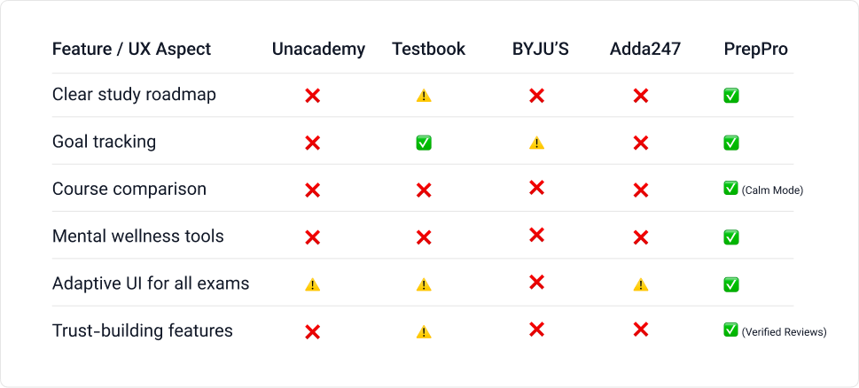Click the Feature / UX Aspect header
The height and width of the screenshot is (388, 859).
tap(131, 50)
